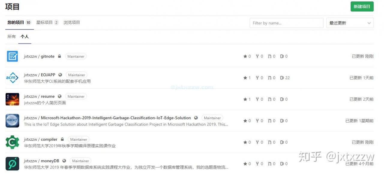Click the 项目 page heading
The height and width of the screenshot is (174, 384).
pos(12,7)
